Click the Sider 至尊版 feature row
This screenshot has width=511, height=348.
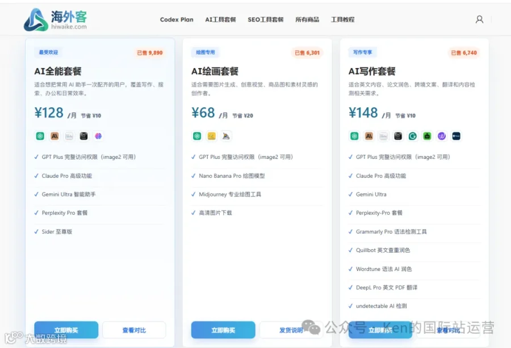(x=57, y=232)
